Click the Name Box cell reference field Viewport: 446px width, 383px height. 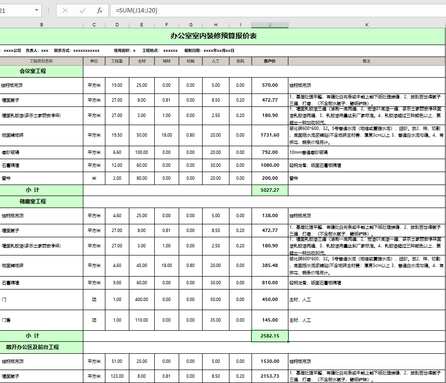(x=16, y=11)
